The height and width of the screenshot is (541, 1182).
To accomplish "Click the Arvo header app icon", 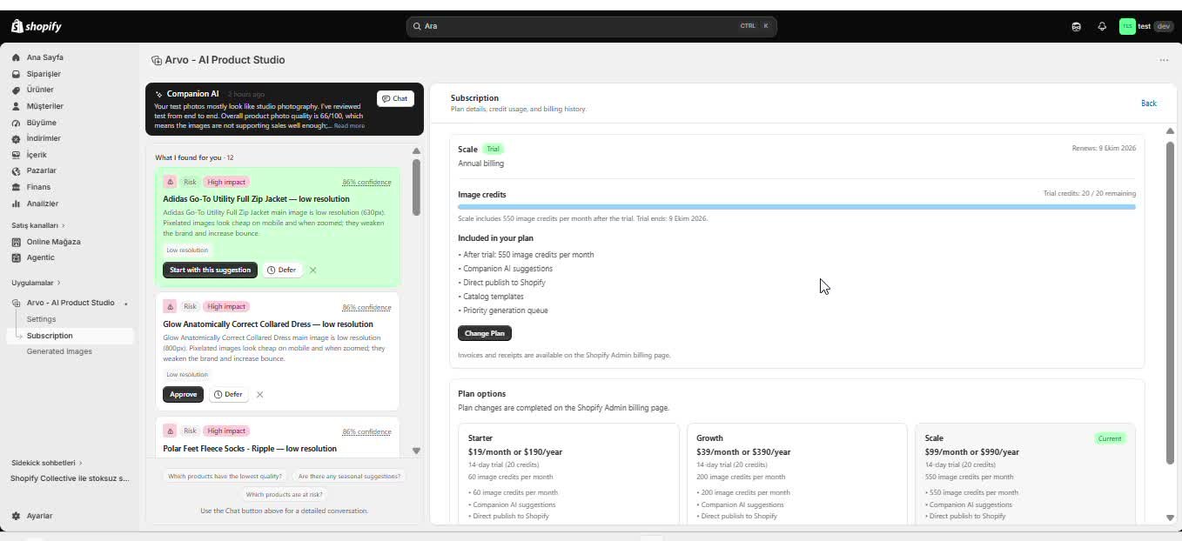I will pyautogui.click(x=157, y=60).
